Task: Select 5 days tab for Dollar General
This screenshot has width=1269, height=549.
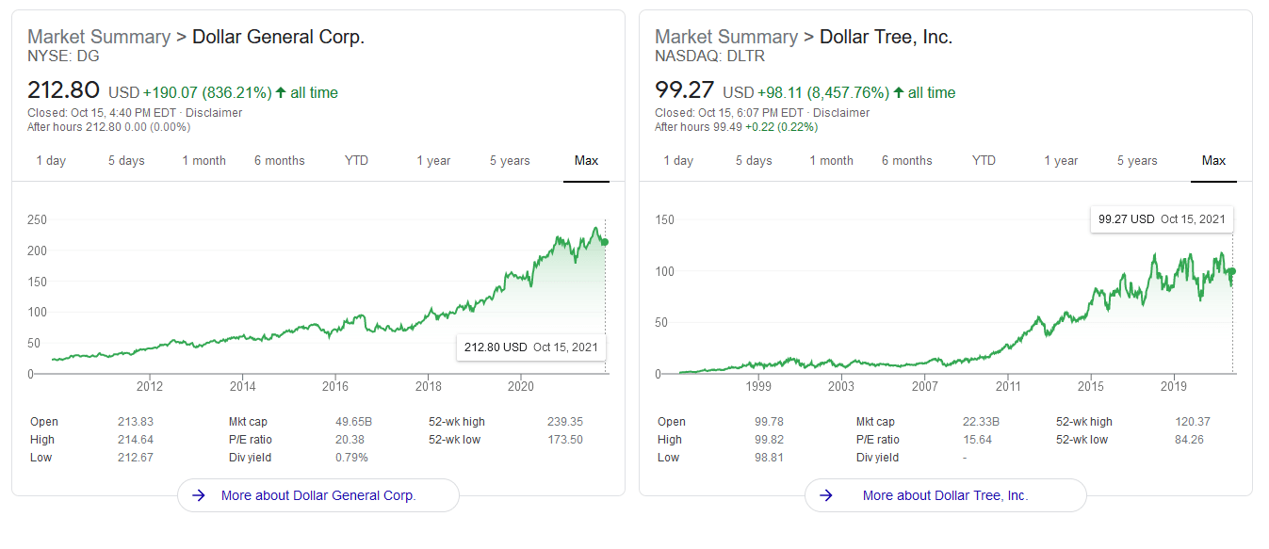Action: click(126, 161)
